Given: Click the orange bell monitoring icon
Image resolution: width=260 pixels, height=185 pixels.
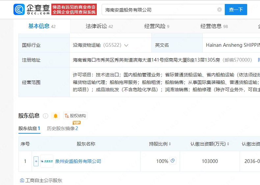Looking at the screenshot, I should (x=56, y=116).
